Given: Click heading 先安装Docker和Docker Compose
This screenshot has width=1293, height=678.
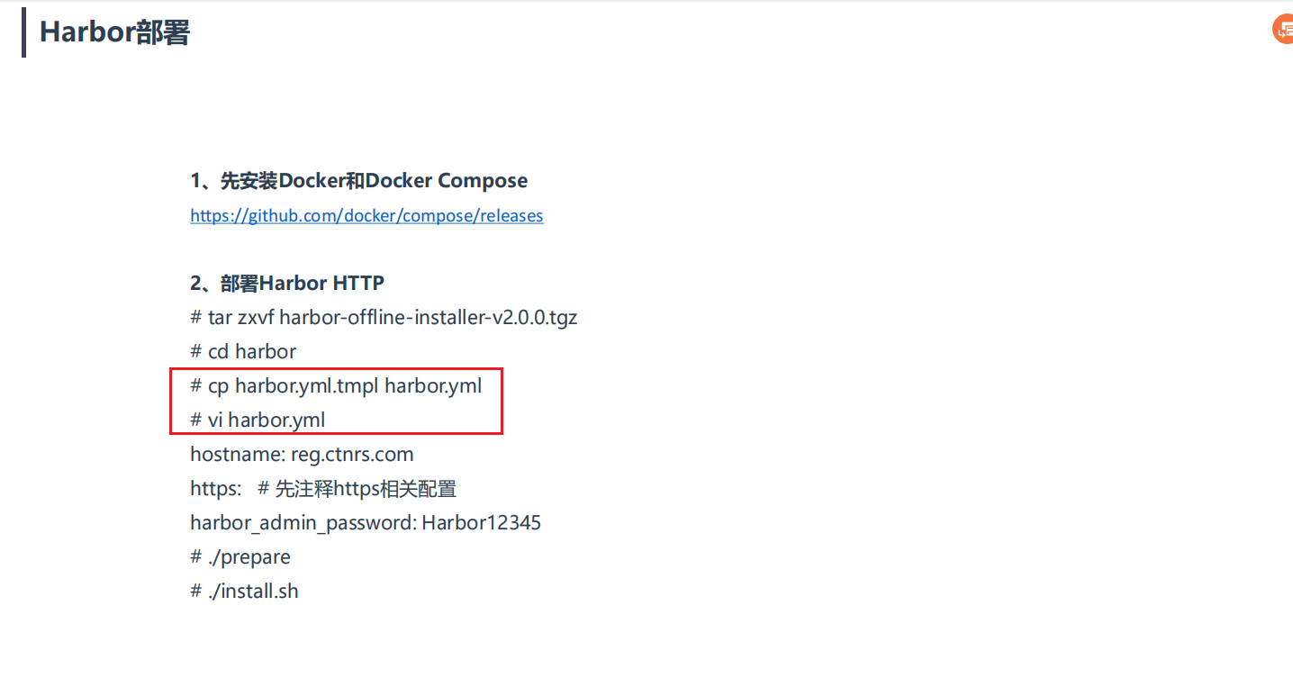Looking at the screenshot, I should (358, 181).
